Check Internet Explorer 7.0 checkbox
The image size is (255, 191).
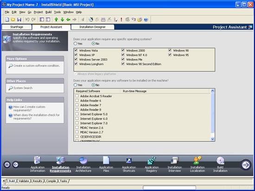tap(77, 123)
